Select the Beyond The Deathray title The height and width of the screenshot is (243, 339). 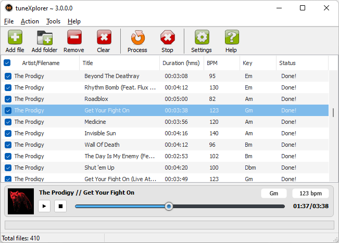112,76
